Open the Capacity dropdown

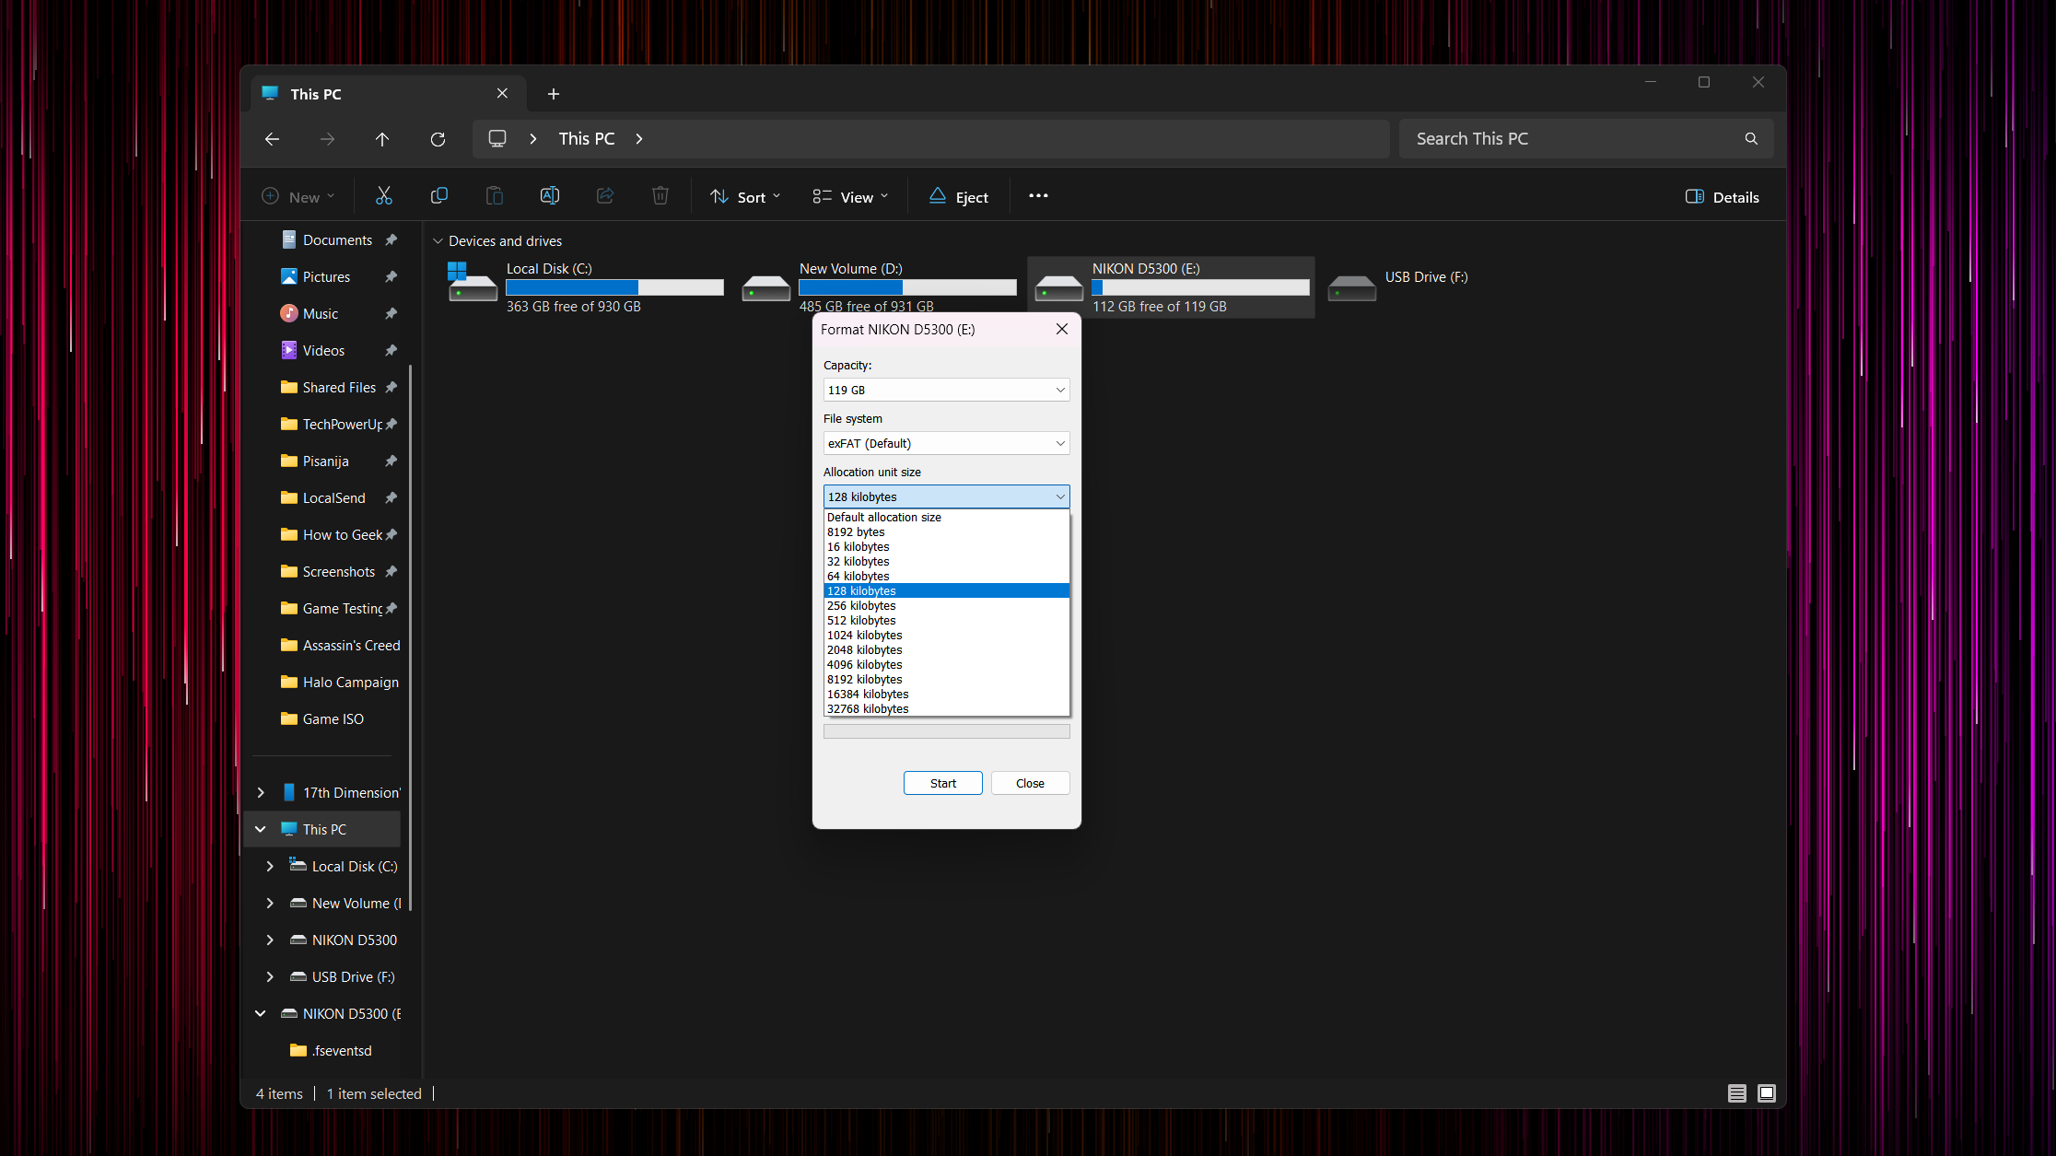(946, 391)
